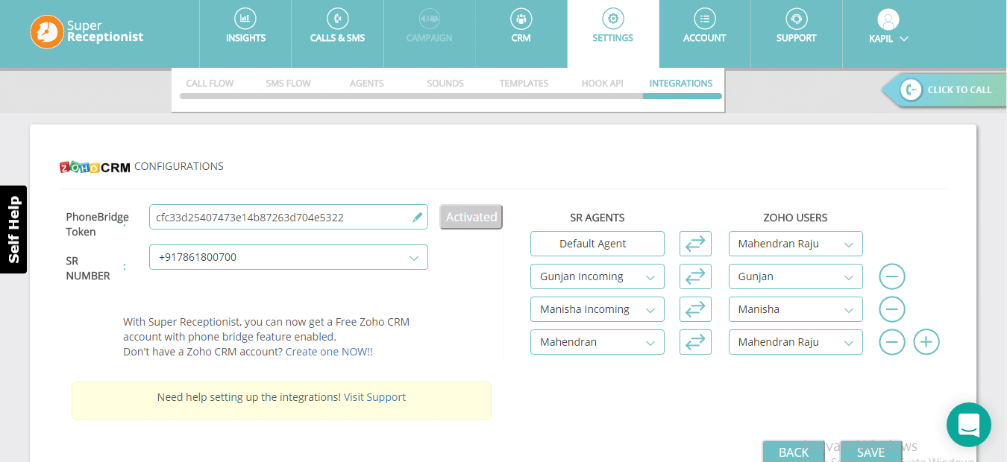Click the Super Receptionist logo
The height and width of the screenshot is (462, 1007).
click(x=87, y=32)
